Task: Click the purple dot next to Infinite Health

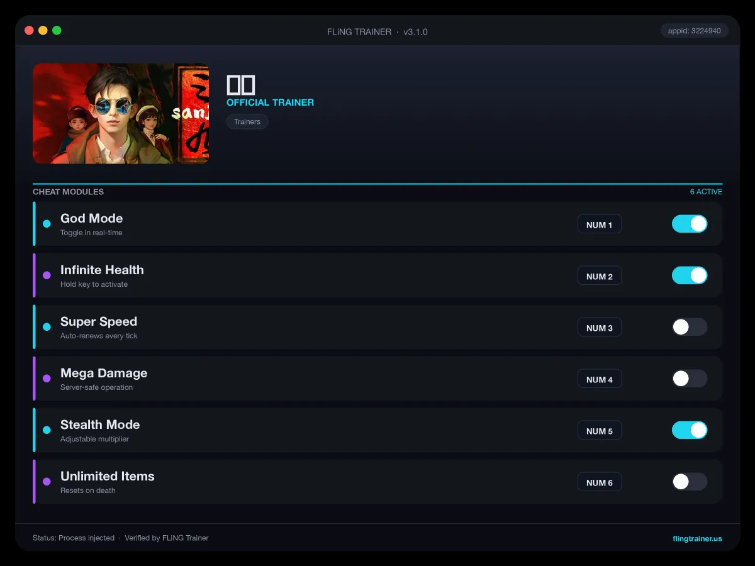Action: click(x=47, y=275)
